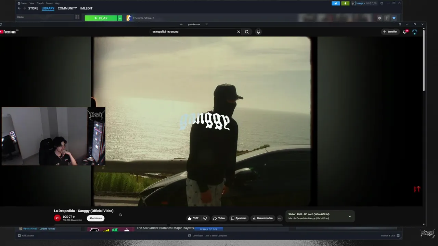Open Friends & Chat in Steam

coord(390,236)
